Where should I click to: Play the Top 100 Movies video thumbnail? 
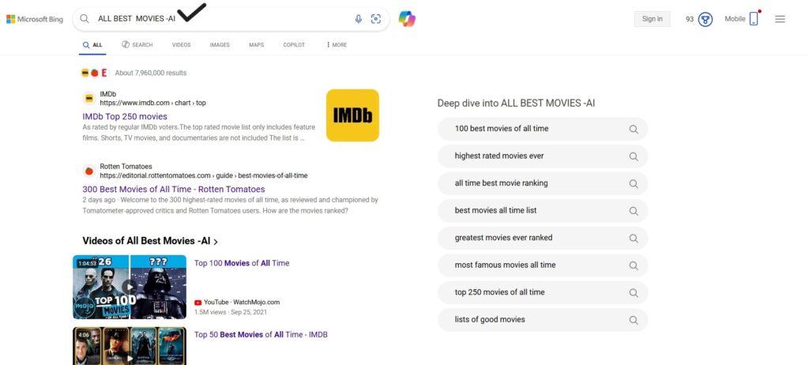[130, 287]
